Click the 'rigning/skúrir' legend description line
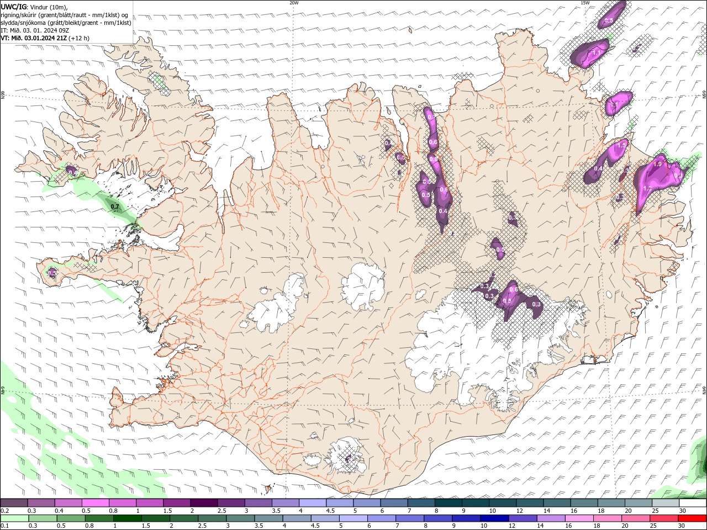 click(65, 15)
